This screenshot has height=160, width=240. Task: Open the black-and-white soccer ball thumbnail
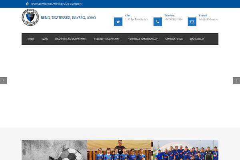point(54,150)
